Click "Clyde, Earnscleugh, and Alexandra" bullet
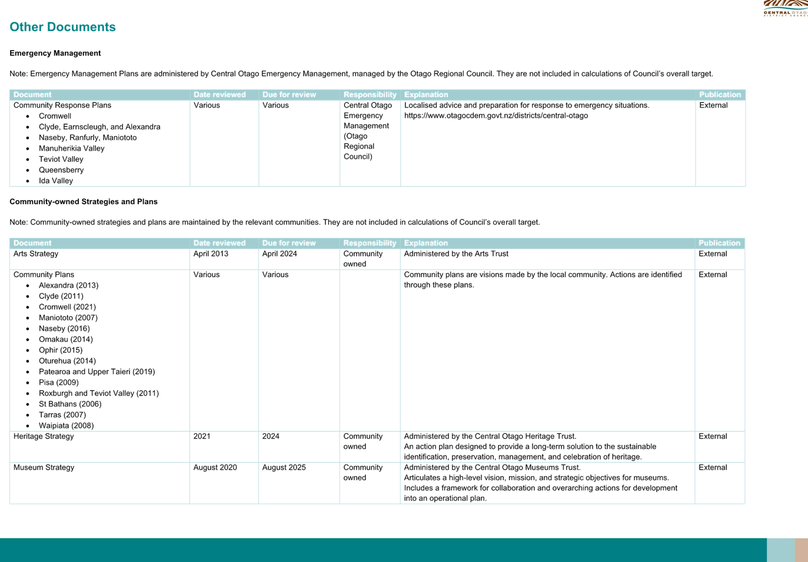This screenshot has width=808, height=562. coord(99,127)
